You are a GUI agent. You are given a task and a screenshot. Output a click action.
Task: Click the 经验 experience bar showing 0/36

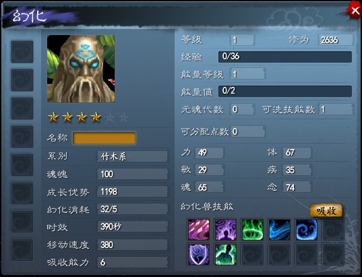285,57
